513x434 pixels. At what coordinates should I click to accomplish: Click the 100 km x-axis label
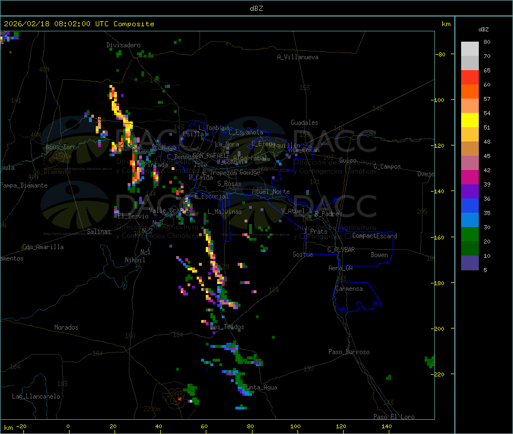click(x=295, y=426)
